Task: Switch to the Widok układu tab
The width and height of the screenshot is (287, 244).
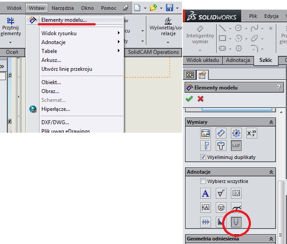Action: (x=202, y=60)
